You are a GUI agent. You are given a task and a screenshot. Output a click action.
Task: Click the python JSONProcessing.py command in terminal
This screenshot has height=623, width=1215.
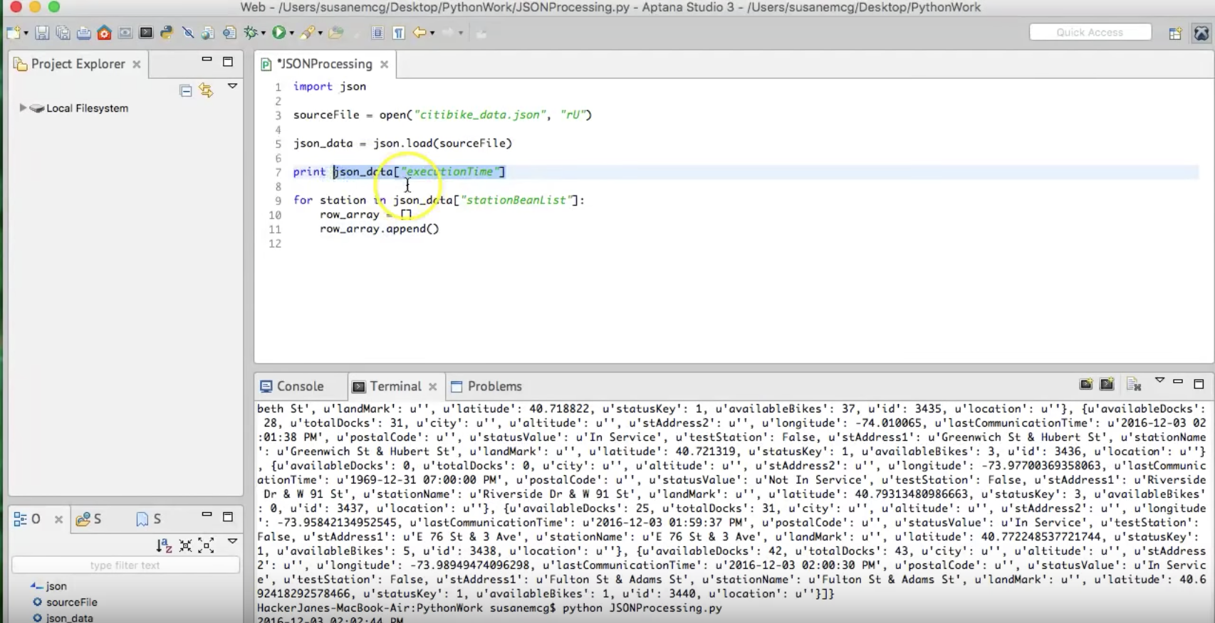click(x=642, y=608)
